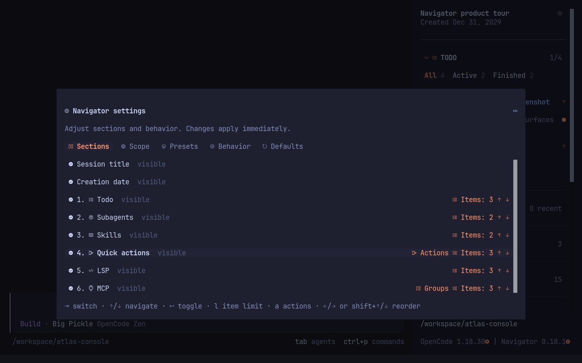Click the settings list scrollbar
Viewport: 582px width, 363px height.
(x=515, y=226)
